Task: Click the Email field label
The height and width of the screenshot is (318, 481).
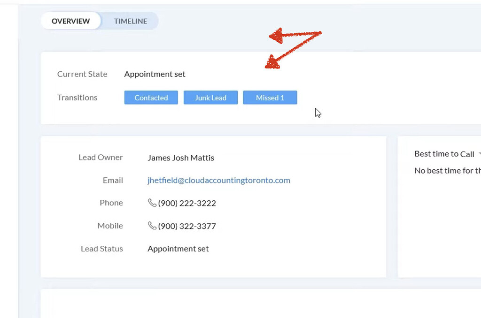Action: [x=113, y=180]
